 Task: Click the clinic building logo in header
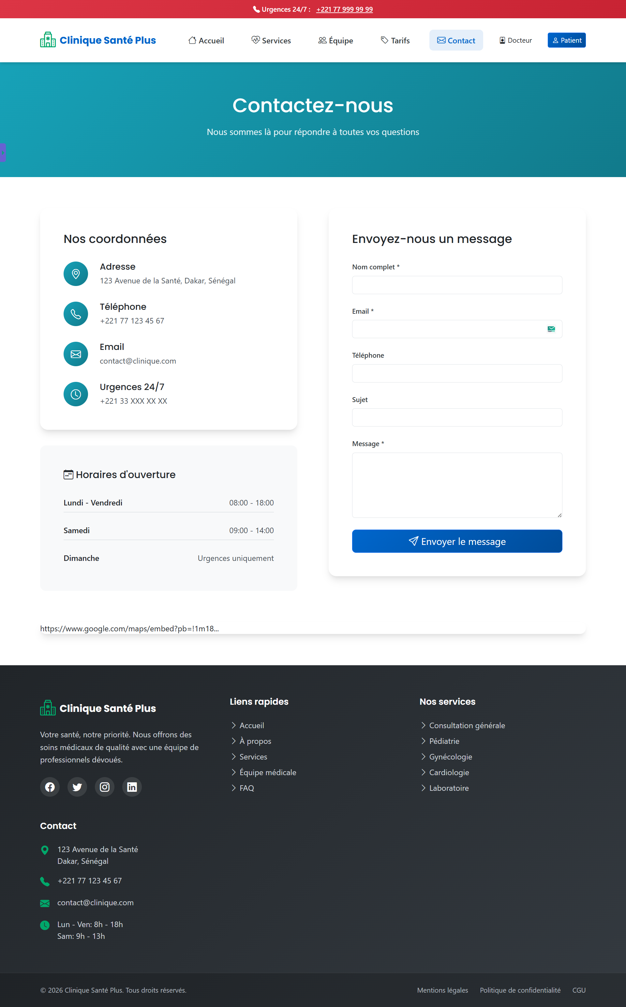48,40
